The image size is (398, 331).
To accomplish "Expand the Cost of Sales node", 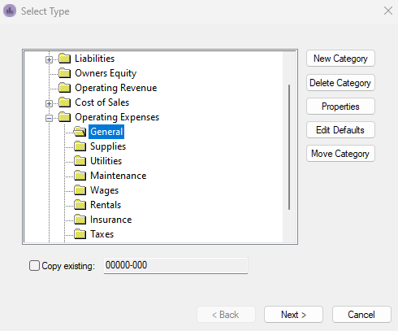I will 49,103.
